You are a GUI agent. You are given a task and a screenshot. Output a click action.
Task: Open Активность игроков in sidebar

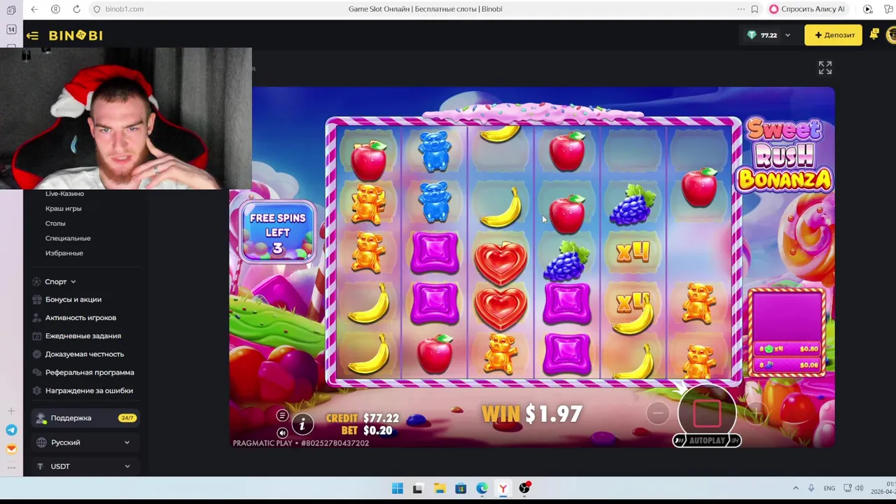point(80,318)
